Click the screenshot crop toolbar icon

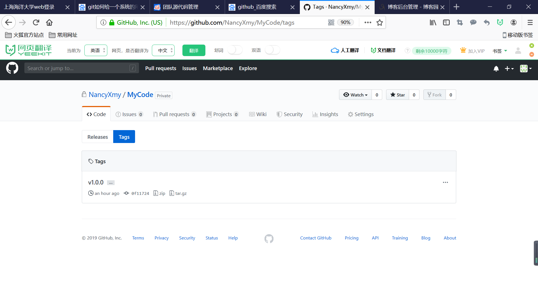[460, 22]
